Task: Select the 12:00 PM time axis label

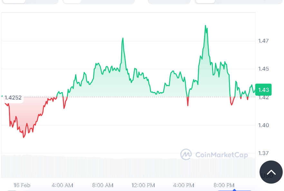Action: click(x=143, y=185)
